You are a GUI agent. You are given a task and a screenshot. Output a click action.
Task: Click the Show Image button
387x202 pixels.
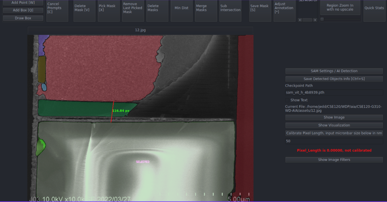click(x=334, y=117)
